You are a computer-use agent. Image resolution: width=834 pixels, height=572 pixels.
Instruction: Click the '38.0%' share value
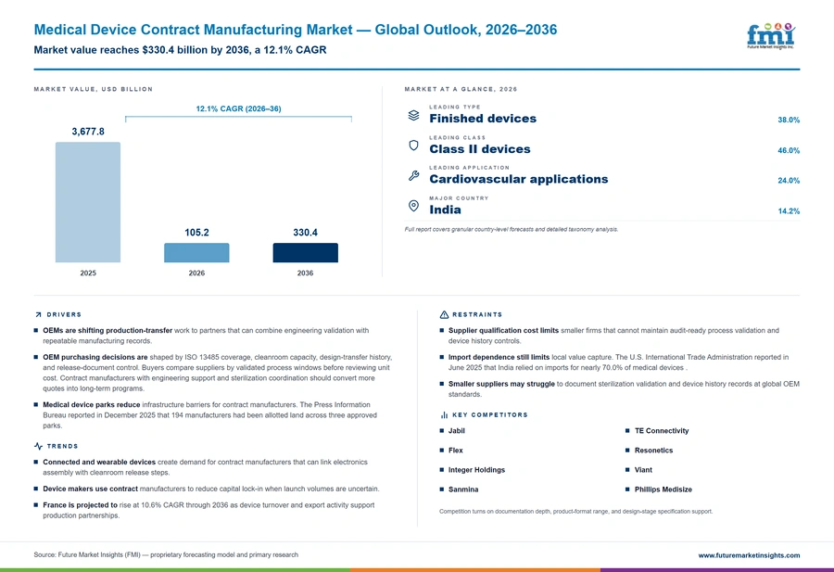[789, 121]
